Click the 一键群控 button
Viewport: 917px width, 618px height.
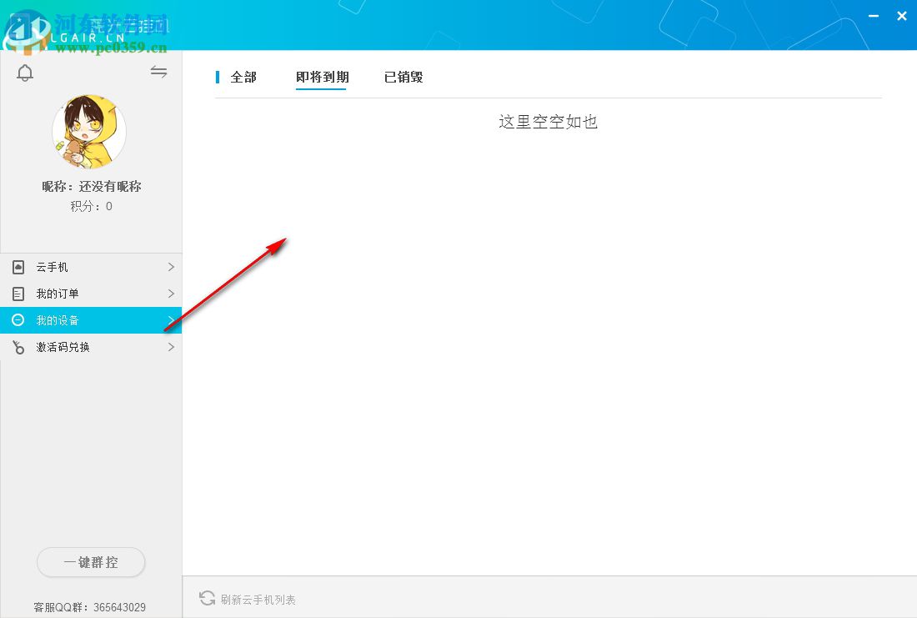[91, 562]
